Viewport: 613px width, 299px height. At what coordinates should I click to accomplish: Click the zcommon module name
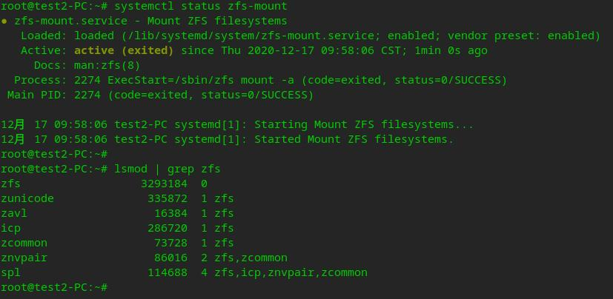24,243
